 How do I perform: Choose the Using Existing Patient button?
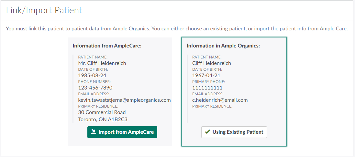coord(234,132)
